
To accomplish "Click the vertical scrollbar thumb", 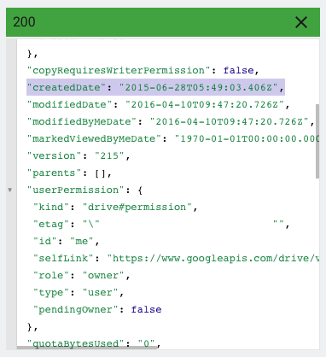I will point(317,141).
